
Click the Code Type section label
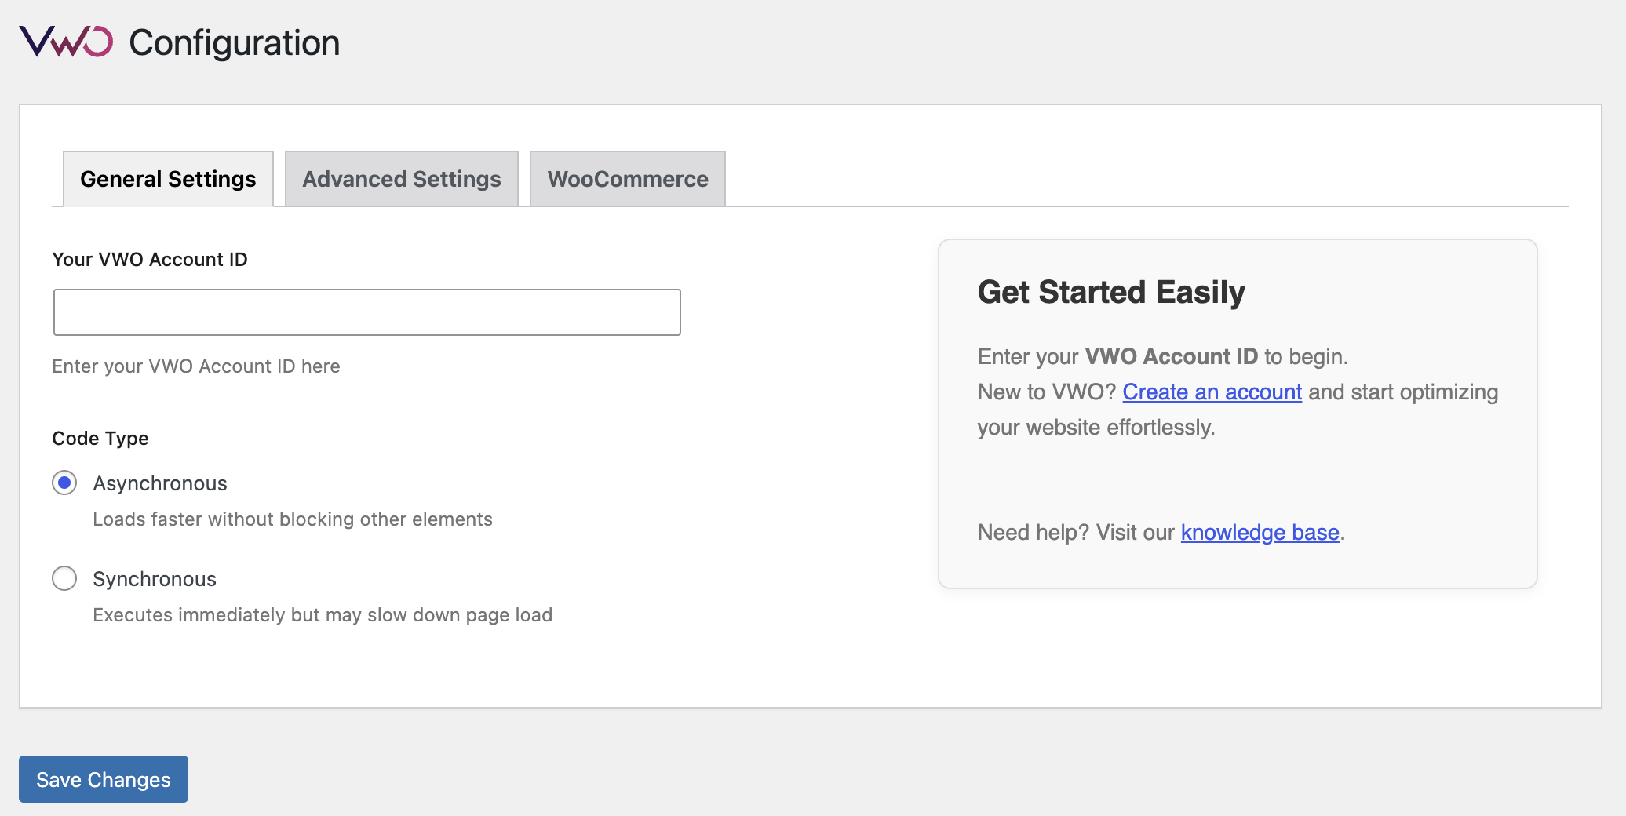tap(100, 439)
